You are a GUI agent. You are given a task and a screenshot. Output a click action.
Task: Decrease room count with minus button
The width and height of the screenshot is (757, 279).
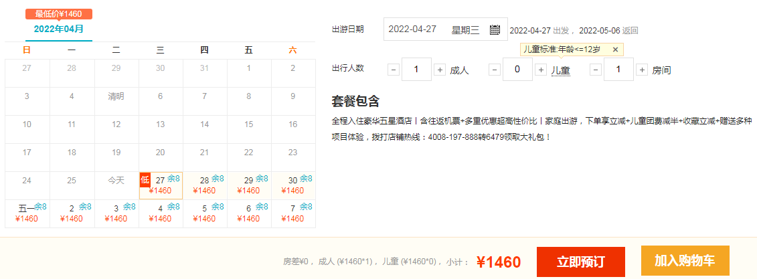[x=595, y=70]
